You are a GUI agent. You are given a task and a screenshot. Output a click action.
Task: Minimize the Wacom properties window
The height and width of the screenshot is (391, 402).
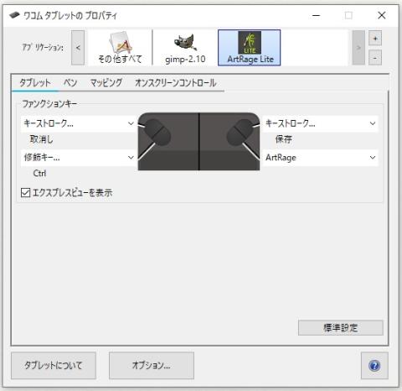click(316, 15)
